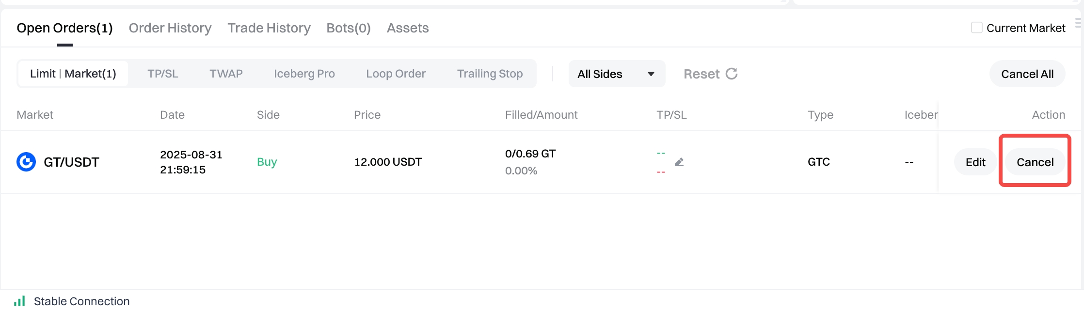1084x312 pixels.
Task: Click the TP/SL pencil edit icon
Action: 679,162
